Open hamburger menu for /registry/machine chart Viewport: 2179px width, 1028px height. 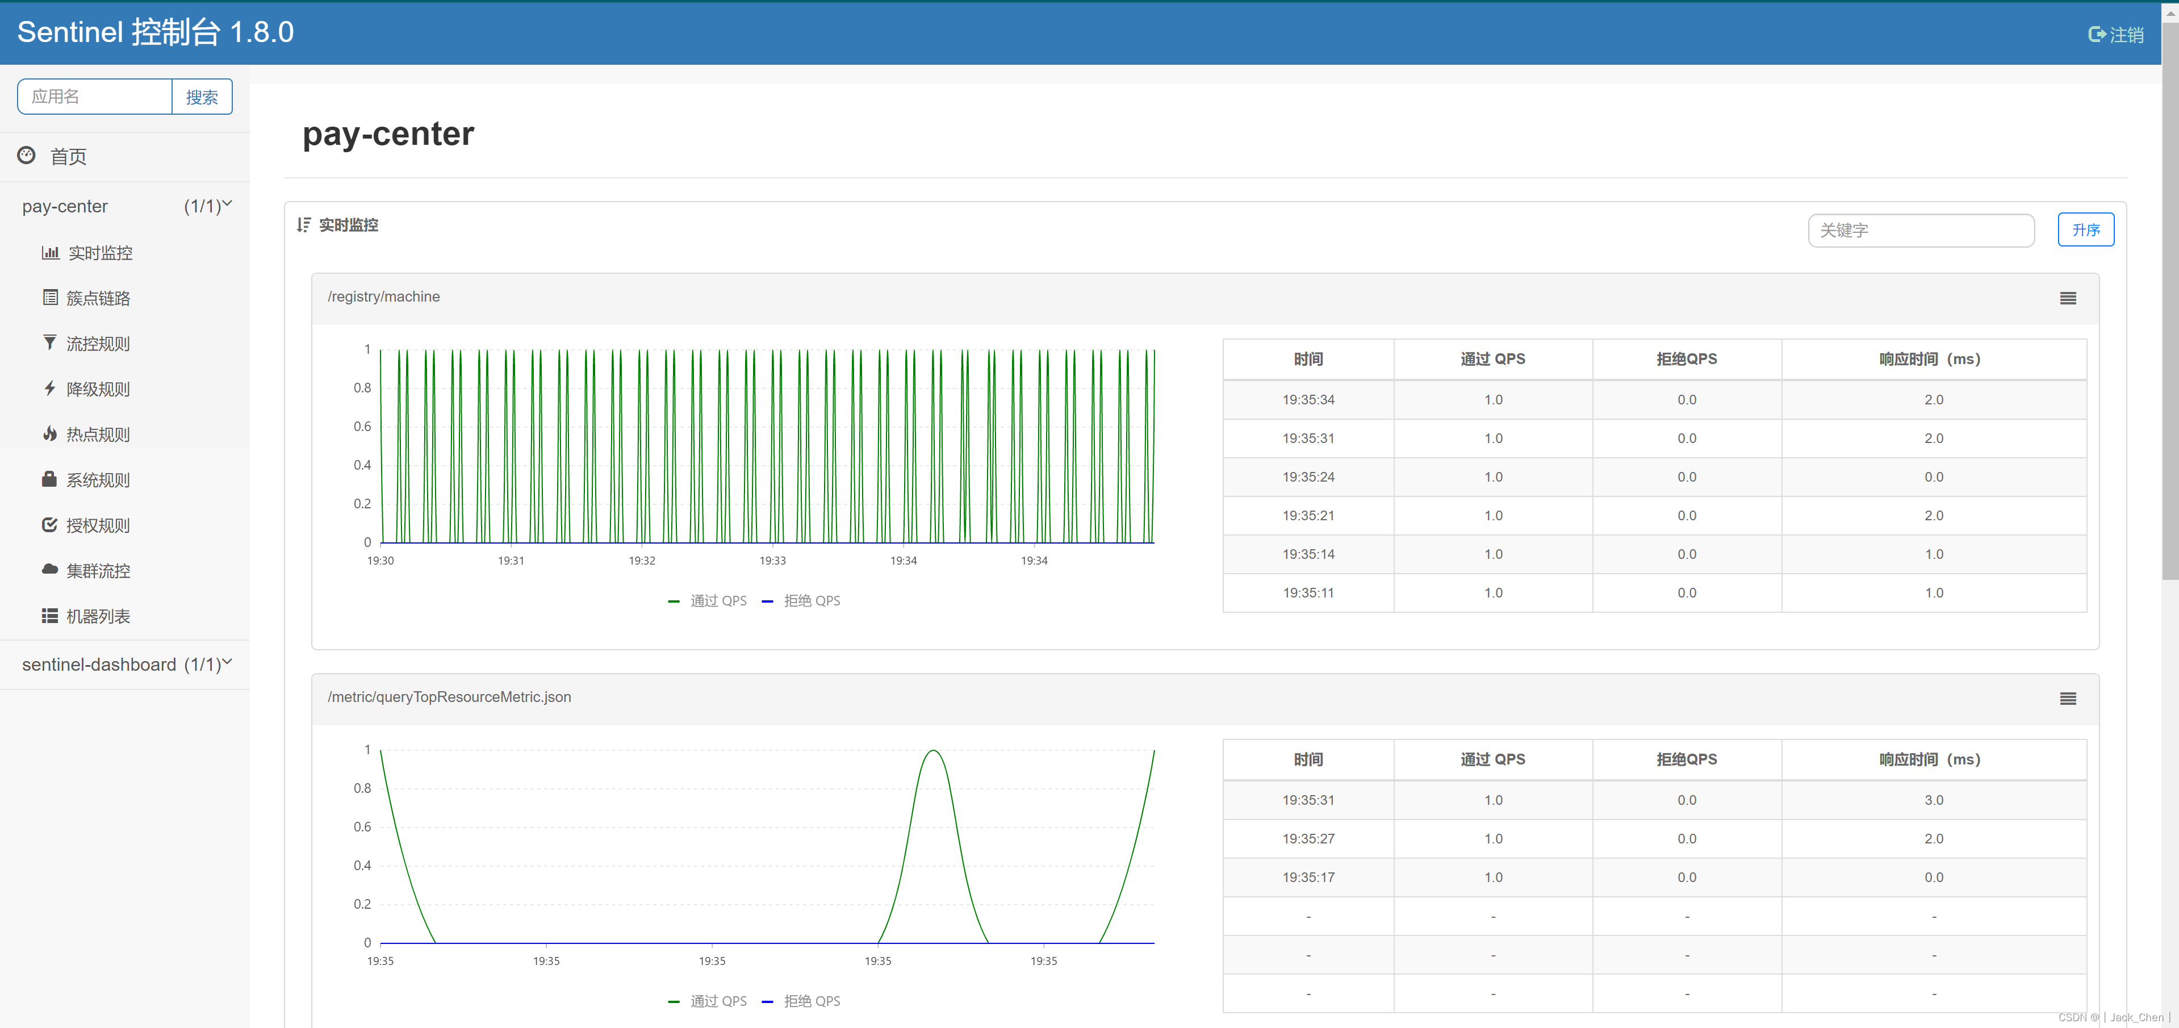point(2067,298)
